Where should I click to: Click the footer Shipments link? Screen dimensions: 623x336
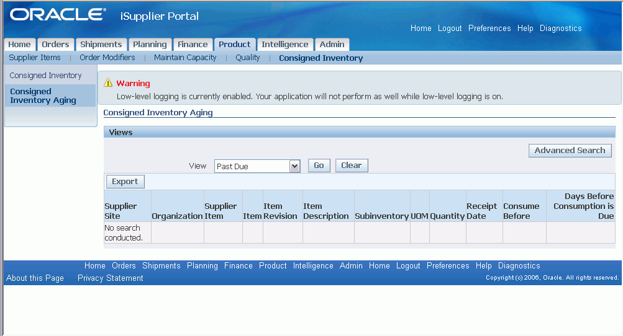[161, 265]
